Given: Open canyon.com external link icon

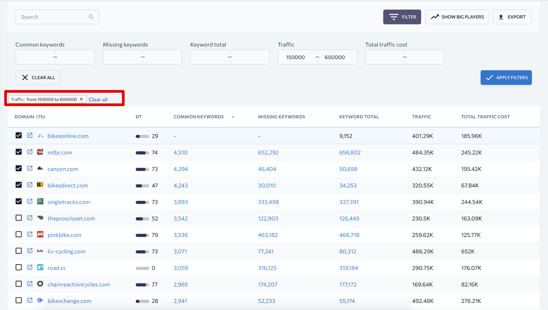Looking at the screenshot, I should (30, 169).
